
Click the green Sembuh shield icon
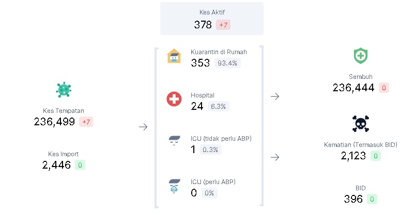coord(361,56)
